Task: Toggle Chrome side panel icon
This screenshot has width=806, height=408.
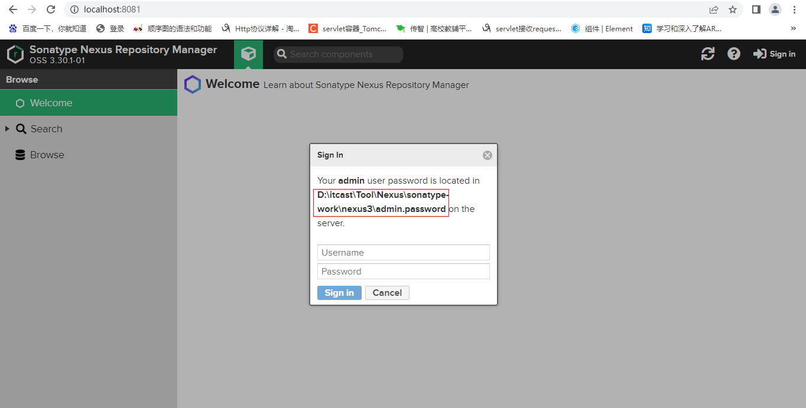Action: click(756, 9)
